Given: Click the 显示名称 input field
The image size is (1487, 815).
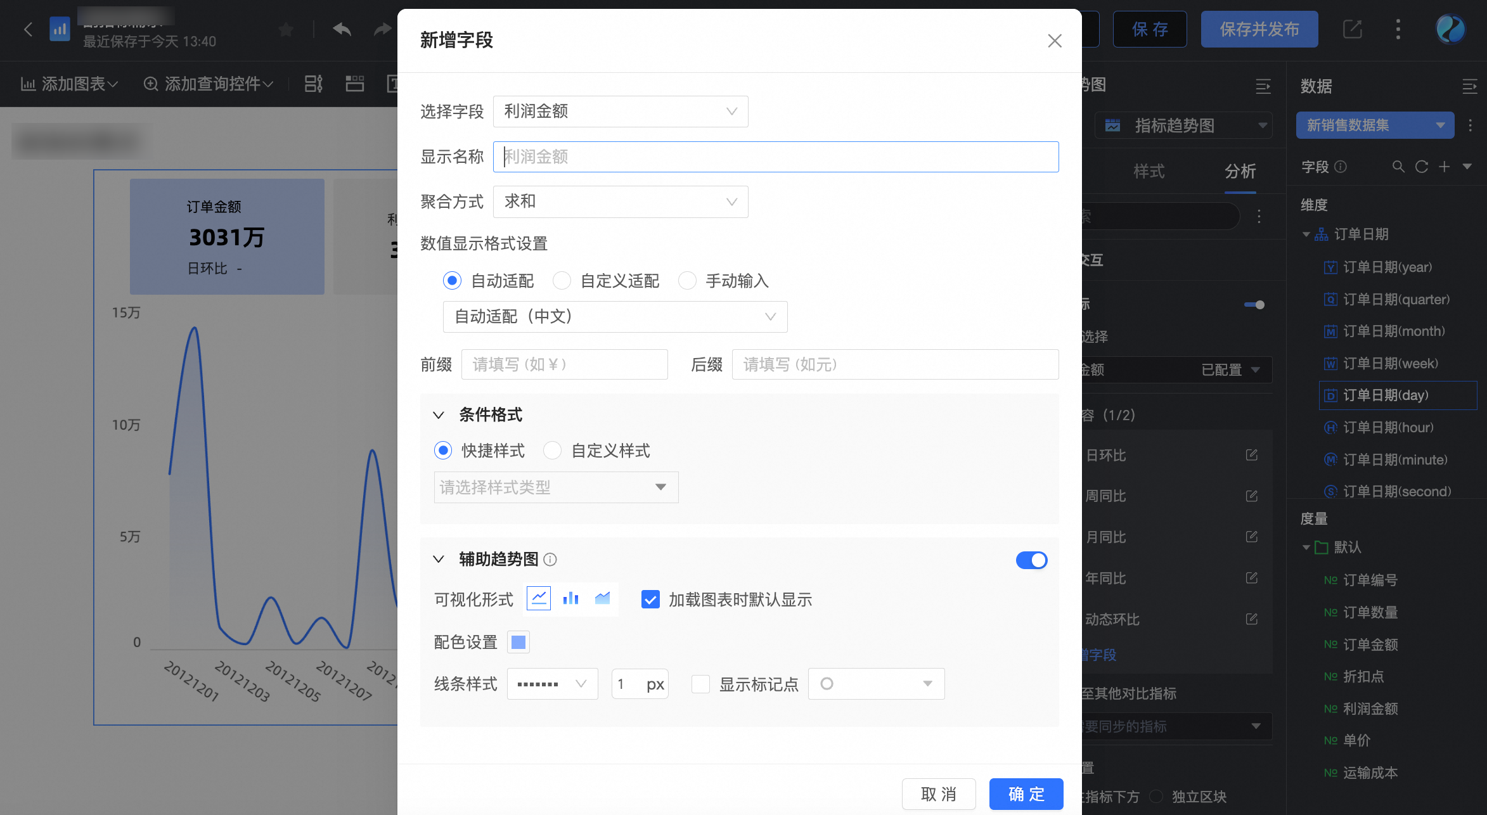Looking at the screenshot, I should pos(775,157).
